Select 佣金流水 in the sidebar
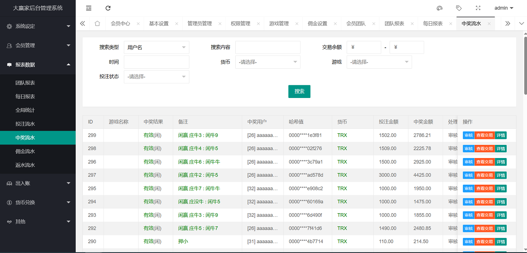Viewport: 527px width, 253px height. click(x=25, y=151)
